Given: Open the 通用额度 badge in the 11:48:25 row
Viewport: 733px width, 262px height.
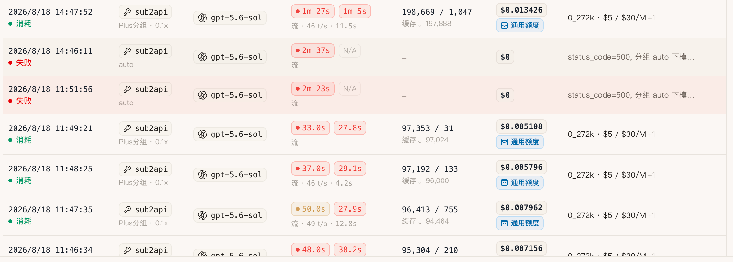Looking at the screenshot, I should tap(520, 183).
